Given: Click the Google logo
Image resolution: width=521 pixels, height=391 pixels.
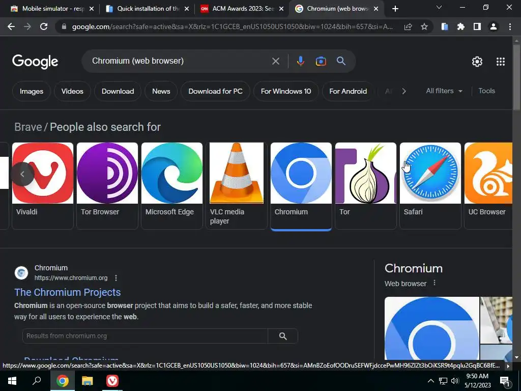Looking at the screenshot, I should [x=35, y=62].
